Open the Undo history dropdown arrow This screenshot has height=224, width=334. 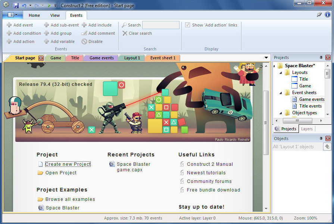click(30, 6)
